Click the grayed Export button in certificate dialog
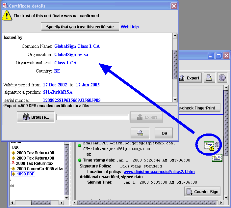The width and height of the screenshot is (231, 208). (x=146, y=117)
